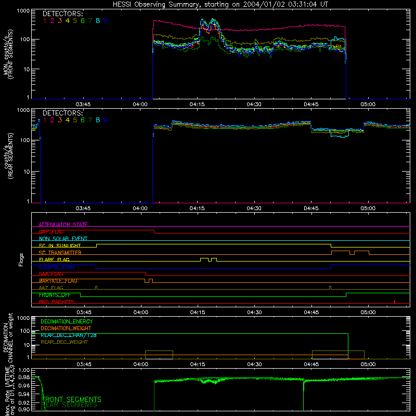
Task: Click the HESSI Observing Summary title text
Action: pyautogui.click(x=220, y=4)
